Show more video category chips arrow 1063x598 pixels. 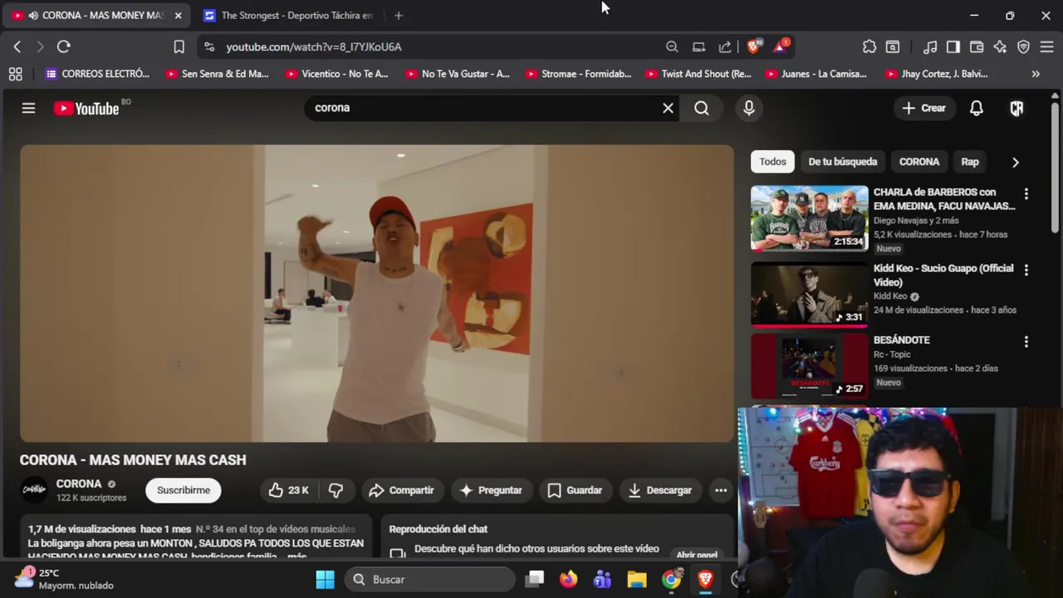pyautogui.click(x=1015, y=162)
